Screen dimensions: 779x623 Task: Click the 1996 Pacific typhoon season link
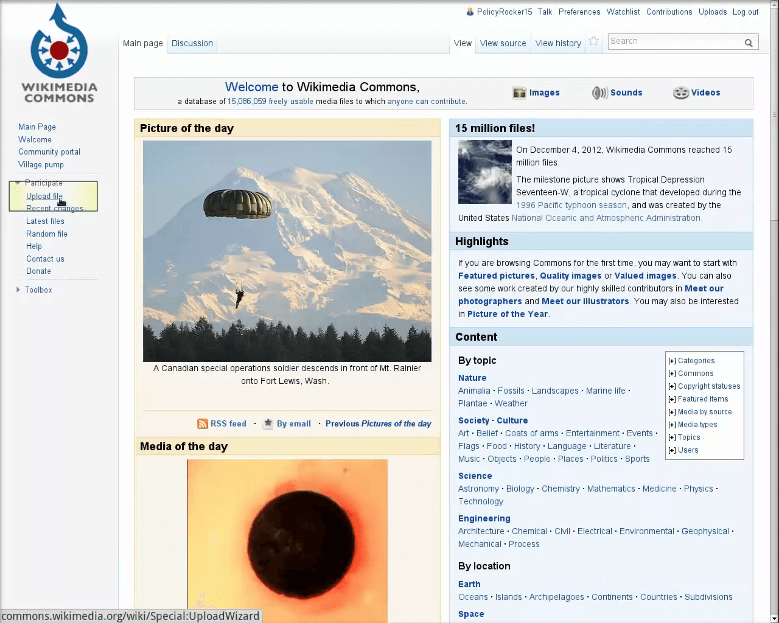571,205
